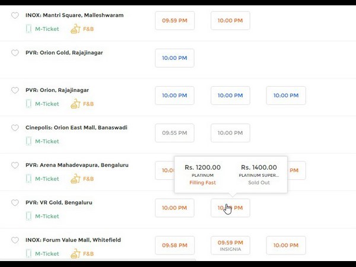The width and height of the screenshot is (356, 267).
Task: Open PVR: Orion Gold, Rajajinagar cinema
Action: (x=64, y=53)
